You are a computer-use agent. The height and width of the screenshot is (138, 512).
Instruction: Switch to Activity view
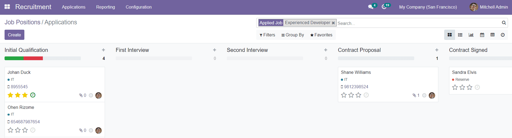pyautogui.click(x=503, y=35)
